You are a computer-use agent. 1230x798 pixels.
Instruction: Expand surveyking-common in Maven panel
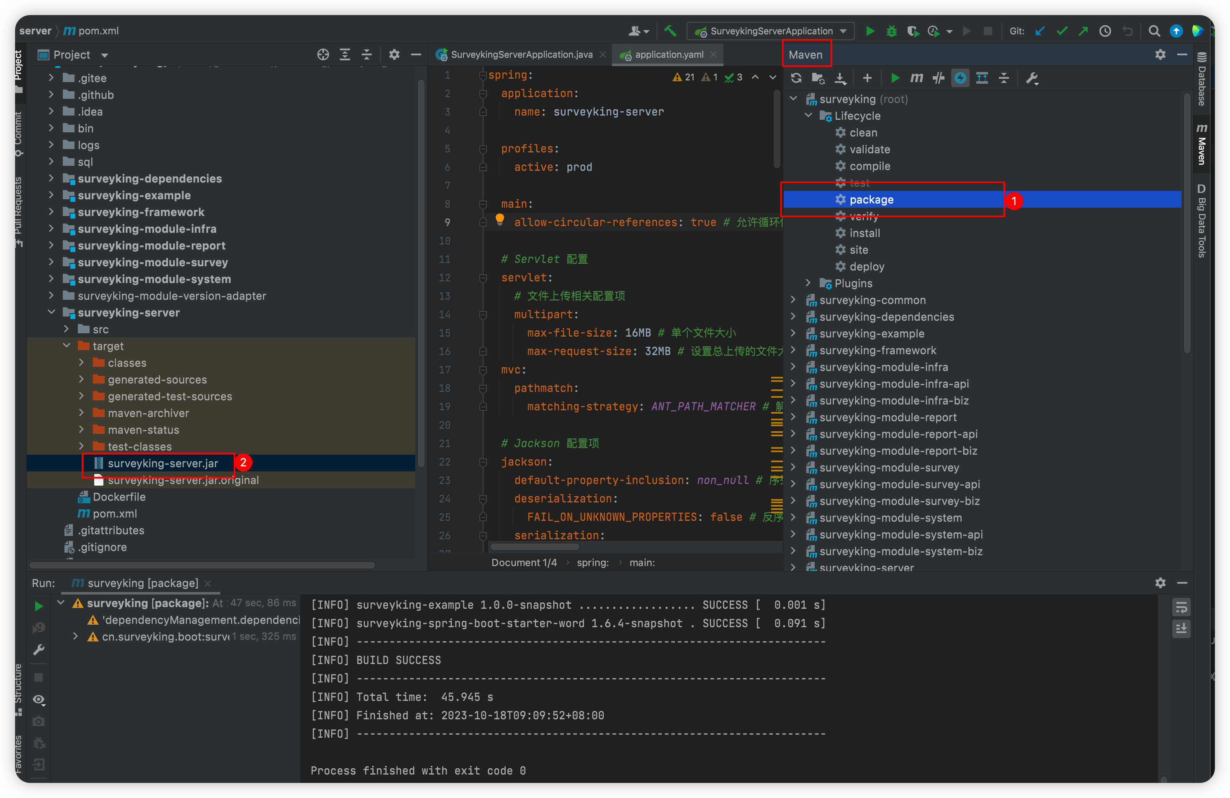(793, 299)
